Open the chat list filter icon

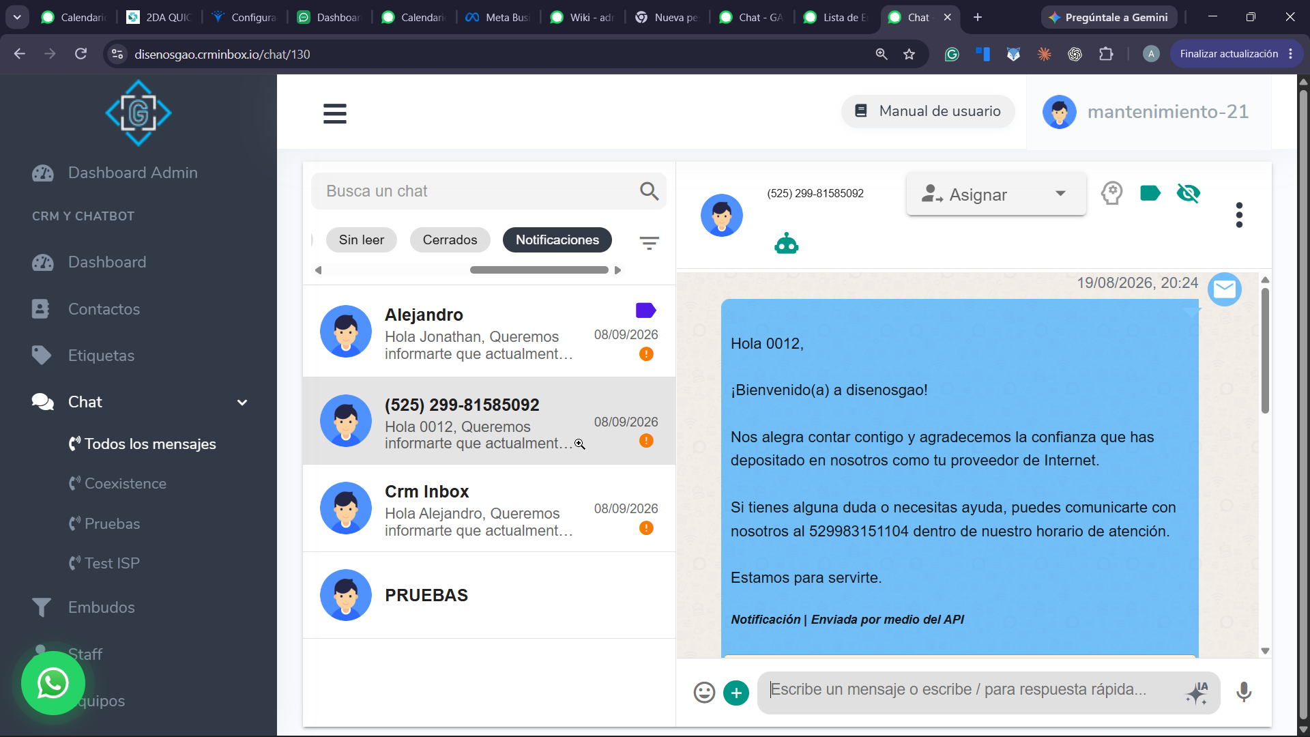(649, 243)
